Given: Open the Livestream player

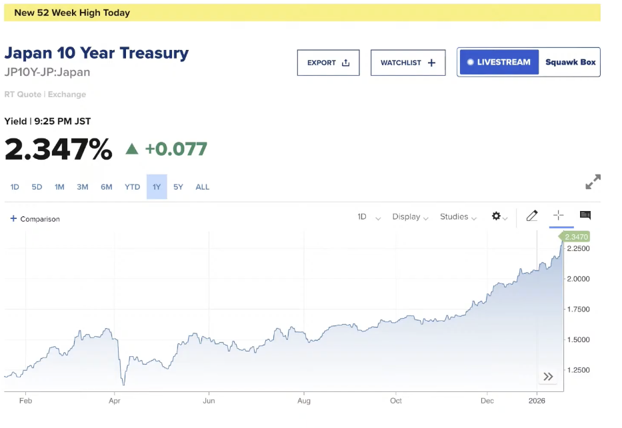Looking at the screenshot, I should (499, 62).
